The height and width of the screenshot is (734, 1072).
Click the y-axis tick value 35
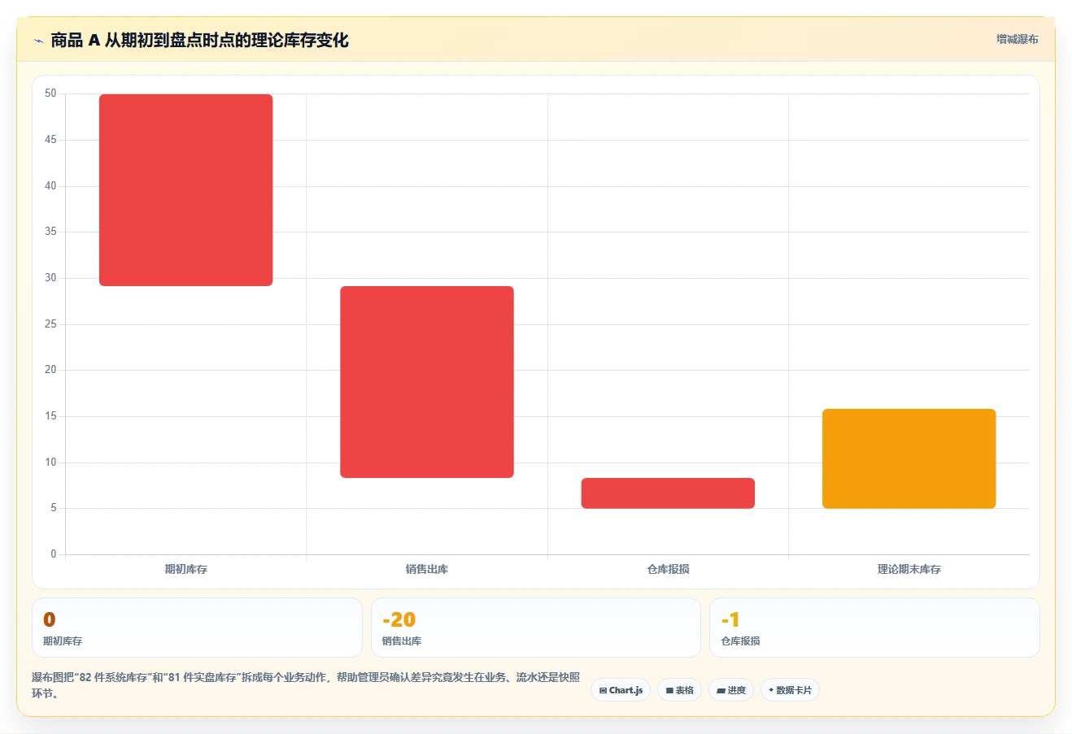tap(51, 232)
